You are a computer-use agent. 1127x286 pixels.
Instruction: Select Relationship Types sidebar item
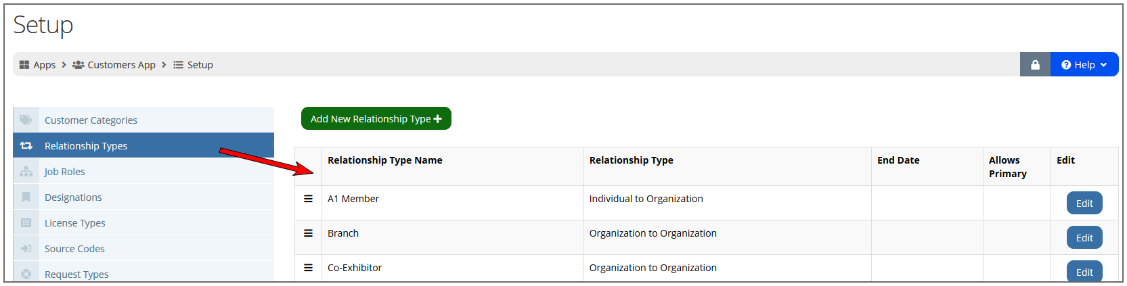coord(143,145)
